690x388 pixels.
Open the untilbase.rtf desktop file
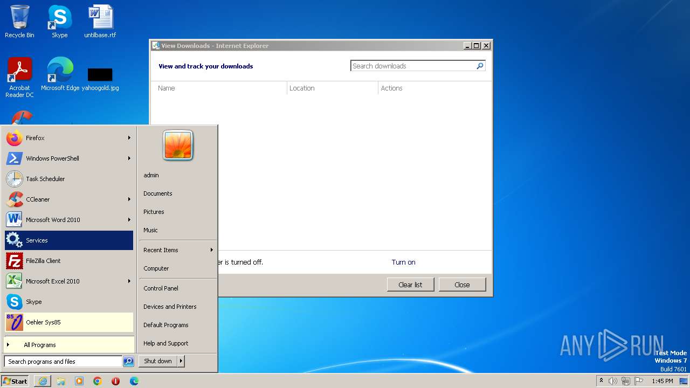coord(100,22)
